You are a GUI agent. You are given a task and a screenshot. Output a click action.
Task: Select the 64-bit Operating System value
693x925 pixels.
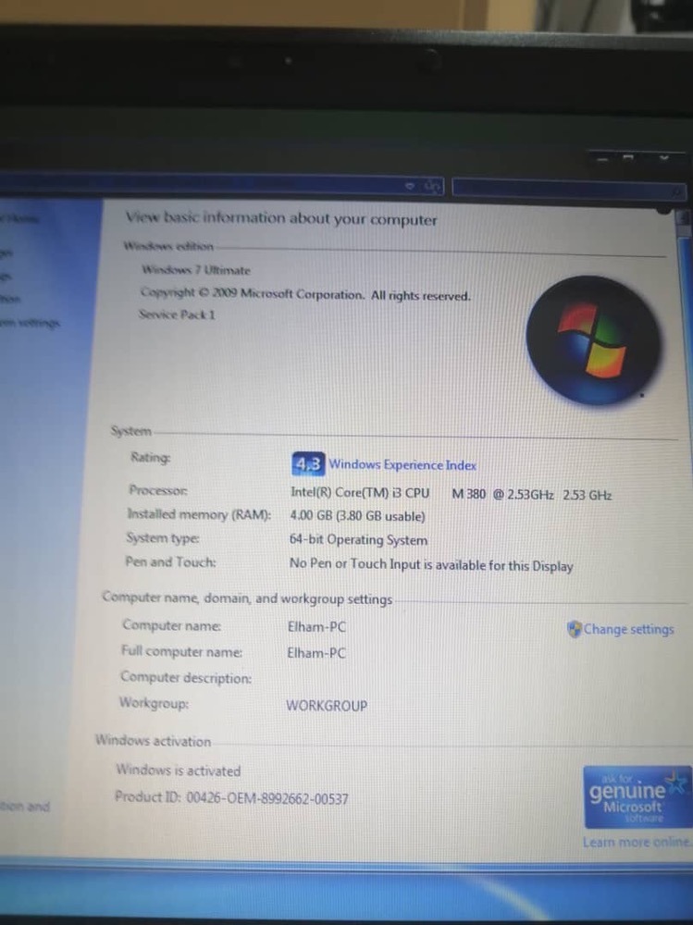[x=358, y=540]
